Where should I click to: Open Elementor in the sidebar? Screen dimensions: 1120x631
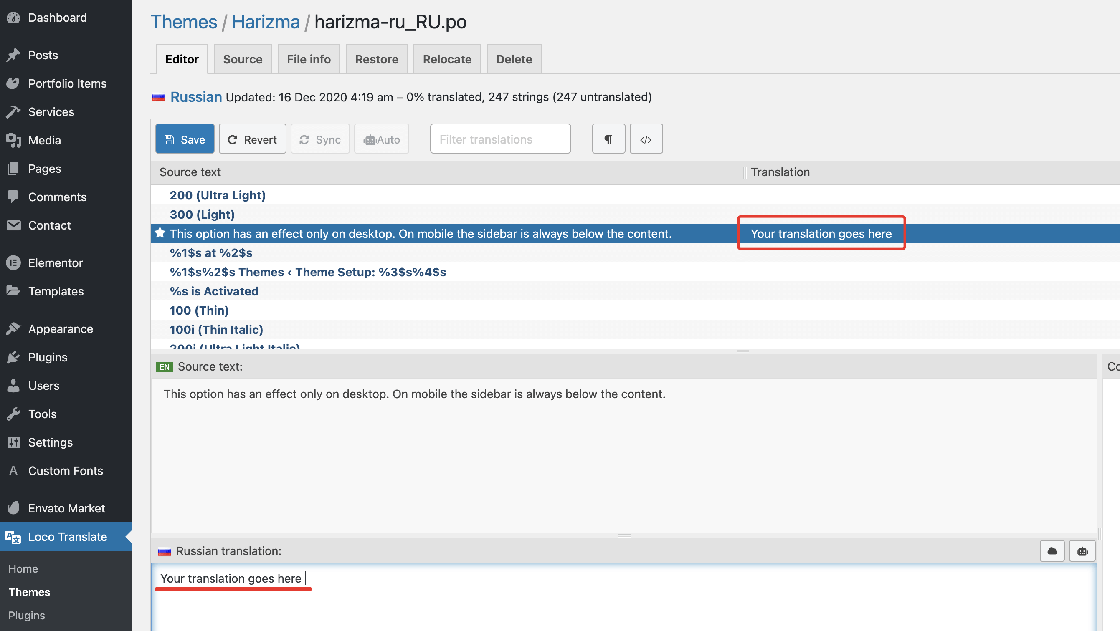[x=55, y=263]
